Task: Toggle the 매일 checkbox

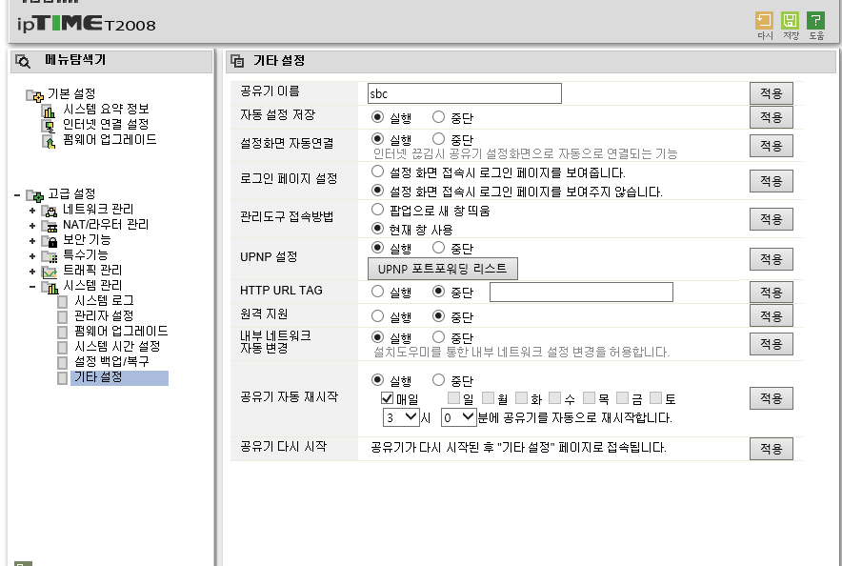Action: click(x=387, y=398)
